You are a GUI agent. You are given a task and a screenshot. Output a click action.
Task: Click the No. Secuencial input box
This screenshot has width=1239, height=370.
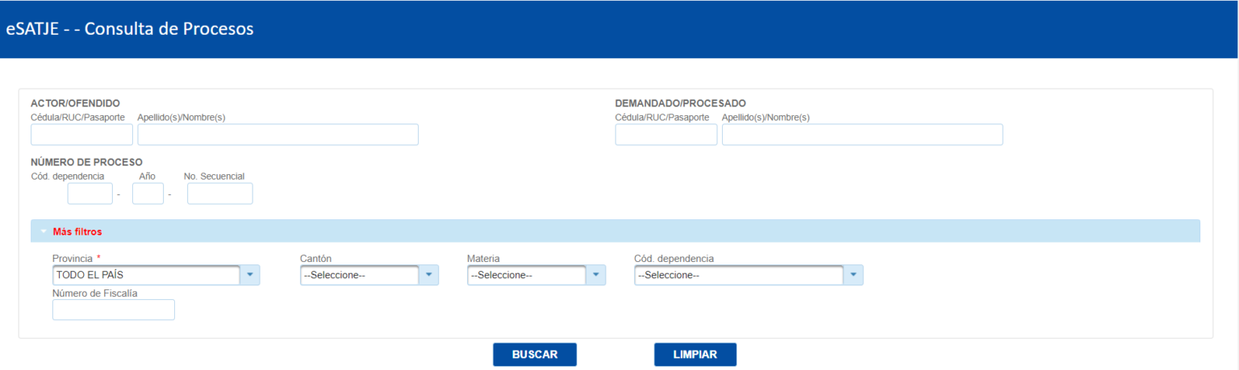pyautogui.click(x=220, y=193)
